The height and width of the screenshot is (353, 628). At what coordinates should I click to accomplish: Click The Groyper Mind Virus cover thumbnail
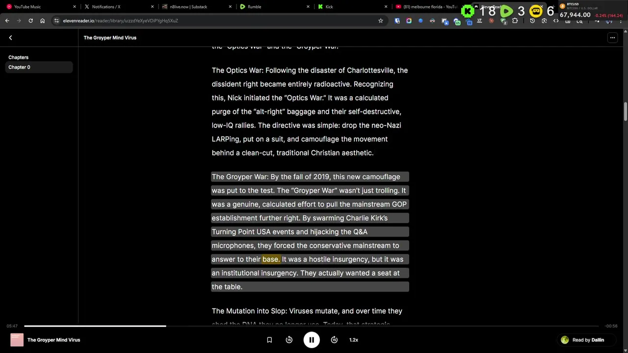(x=17, y=340)
